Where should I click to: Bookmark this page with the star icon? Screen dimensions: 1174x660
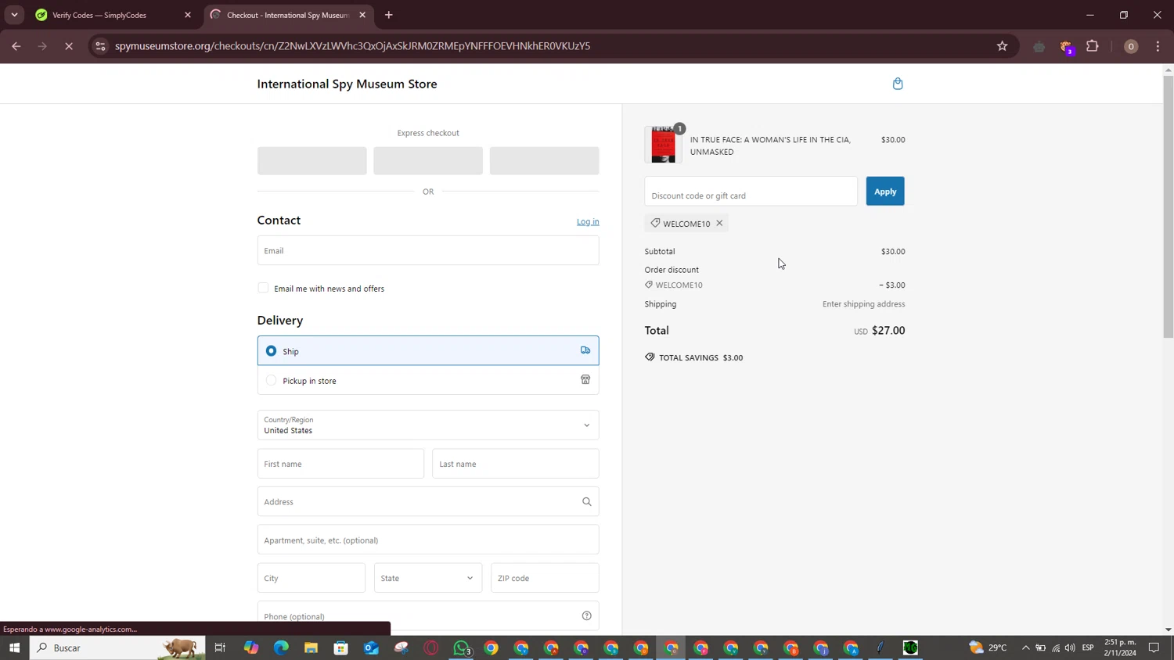(1002, 46)
